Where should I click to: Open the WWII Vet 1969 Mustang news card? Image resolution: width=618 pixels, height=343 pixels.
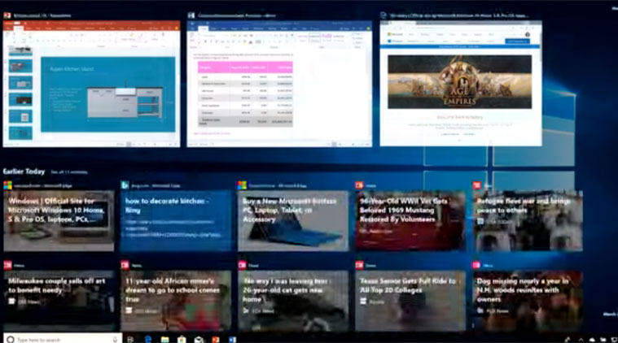click(410, 221)
